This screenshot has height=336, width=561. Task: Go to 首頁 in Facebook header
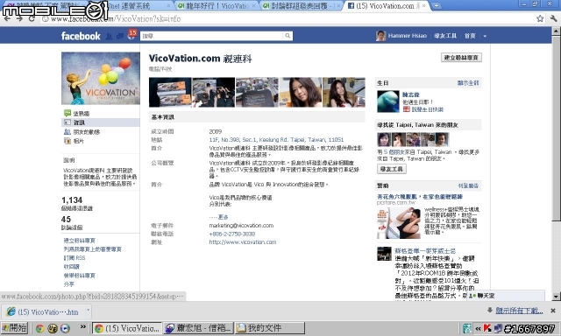(470, 36)
